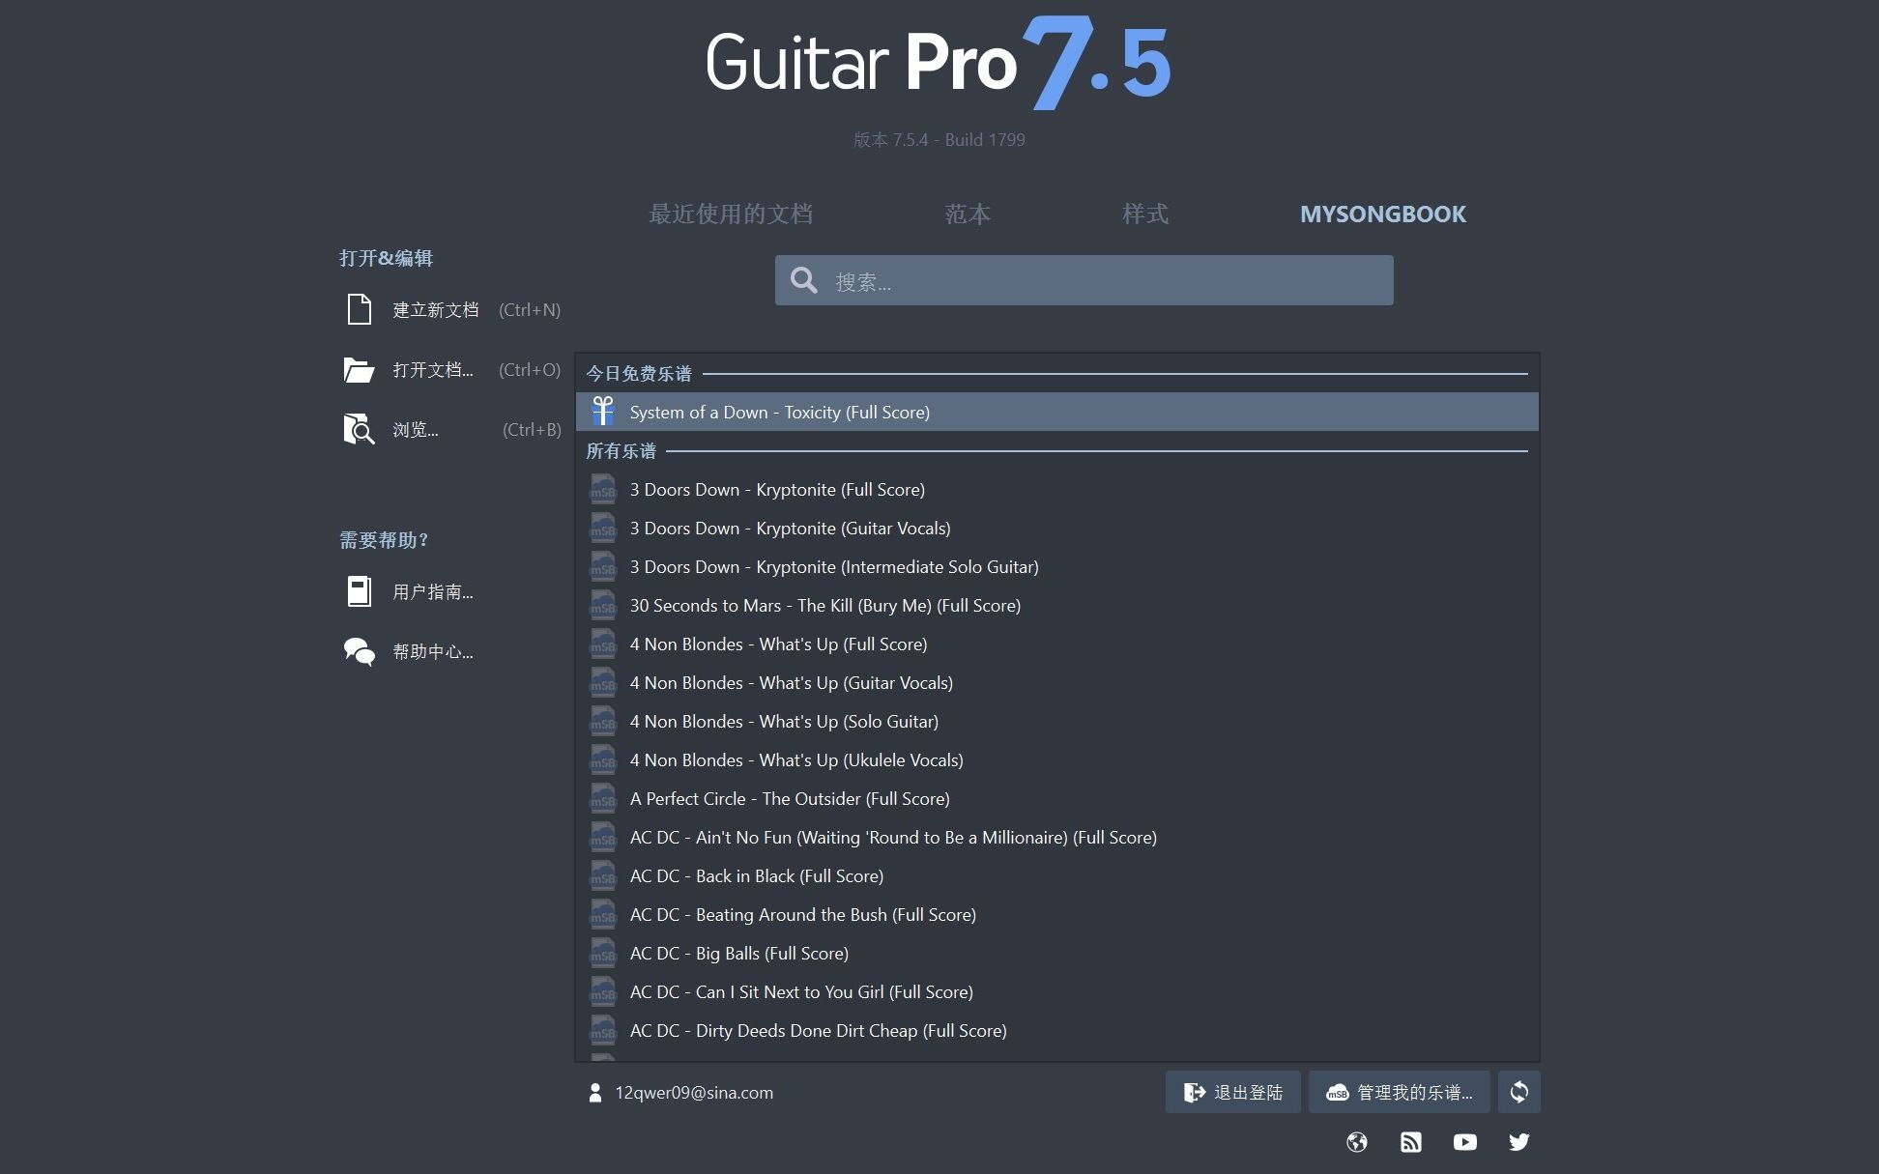
Task: Click the new document page icon
Action: tap(359, 309)
